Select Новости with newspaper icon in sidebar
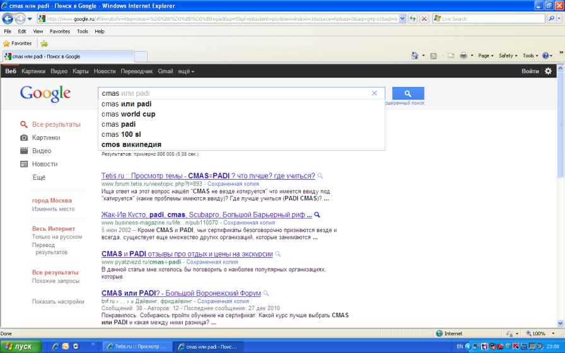 [39, 165]
